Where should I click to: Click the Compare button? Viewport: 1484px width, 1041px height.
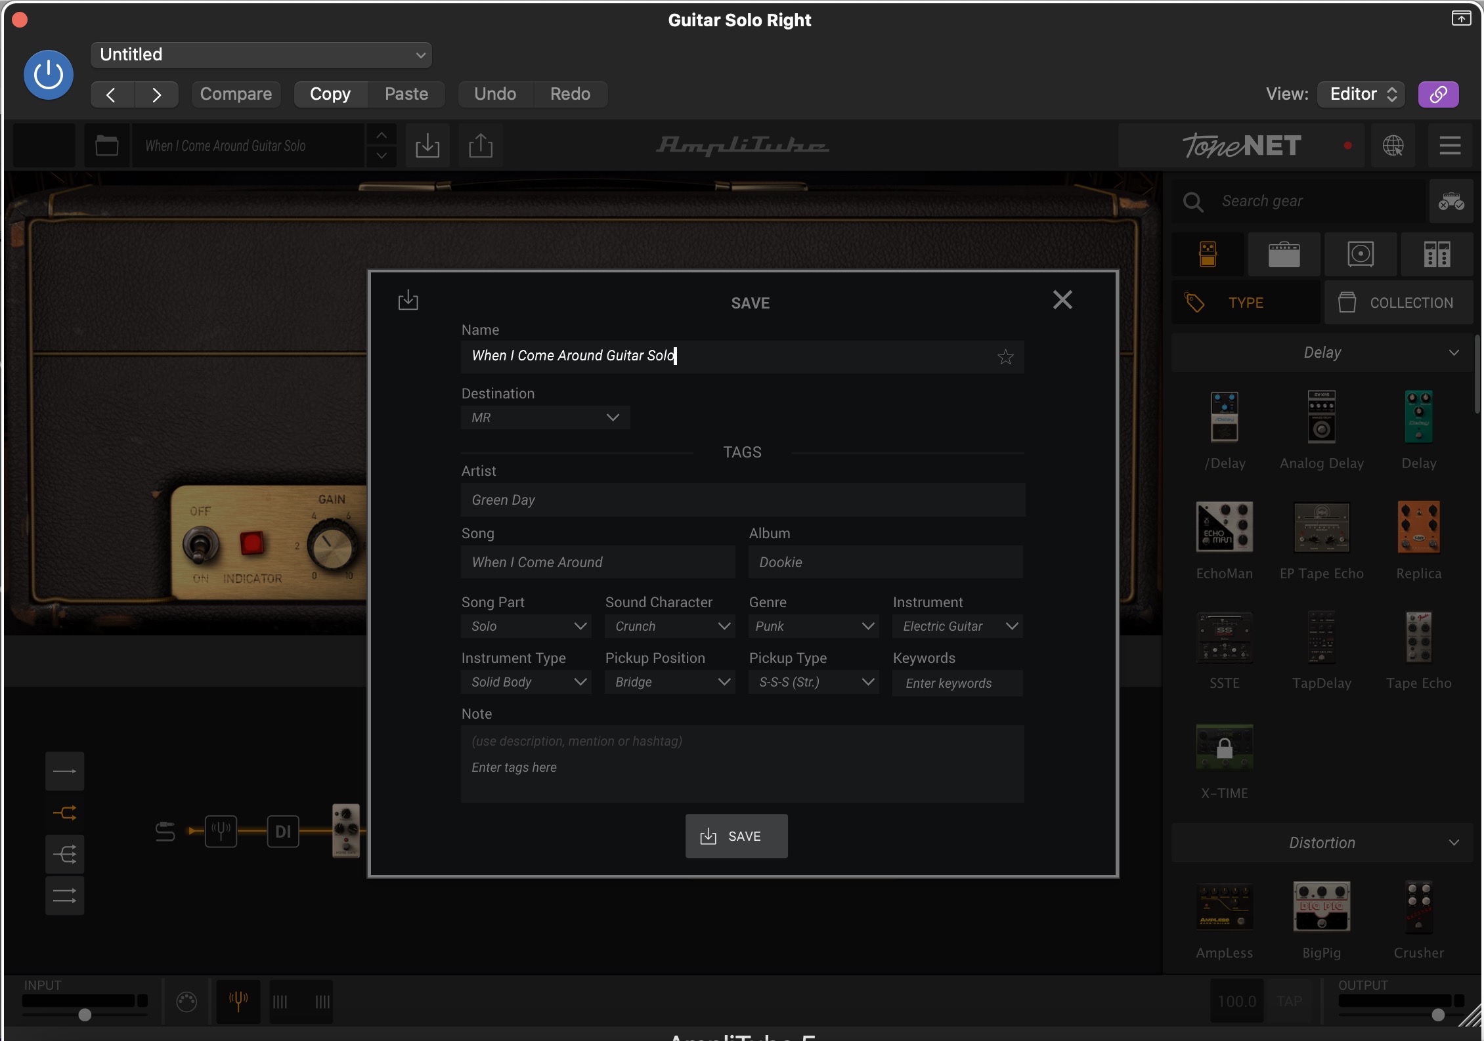[x=236, y=95]
